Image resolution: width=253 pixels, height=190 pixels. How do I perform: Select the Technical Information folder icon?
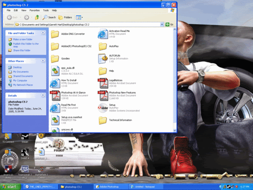coord(103,120)
